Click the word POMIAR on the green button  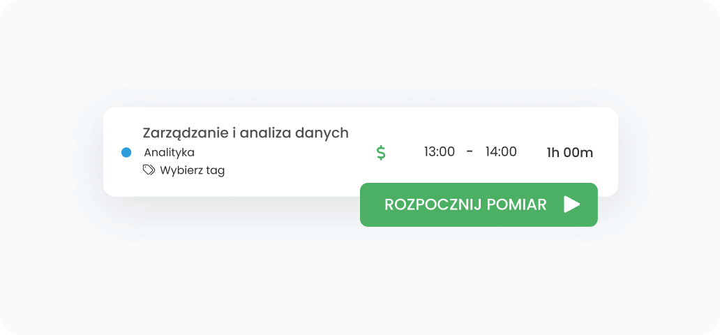pyautogui.click(x=518, y=204)
